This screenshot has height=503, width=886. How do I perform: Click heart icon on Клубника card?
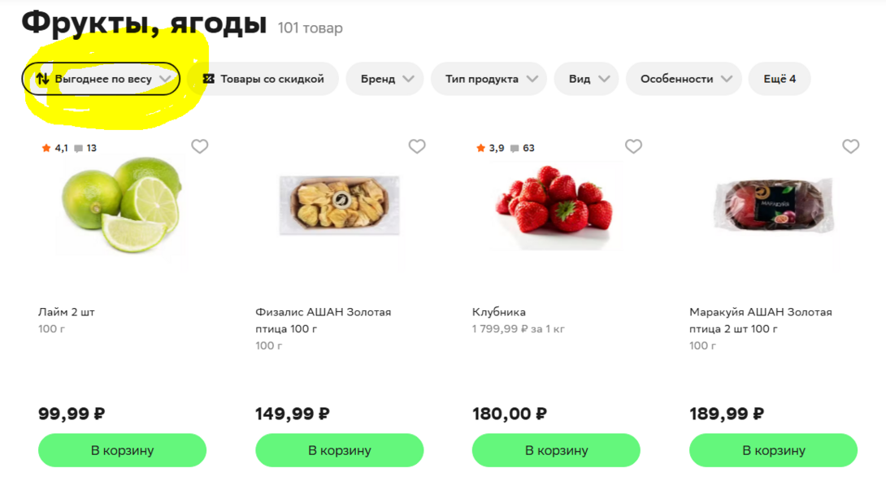[x=633, y=146]
